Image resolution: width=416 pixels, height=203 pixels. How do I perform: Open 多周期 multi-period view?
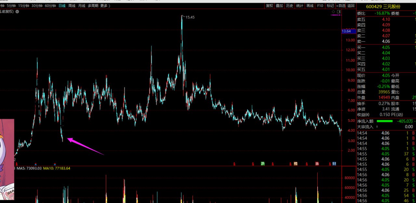click(x=93, y=6)
